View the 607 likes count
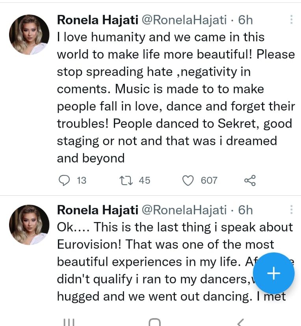This screenshot has height=326, width=301. pyautogui.click(x=209, y=180)
